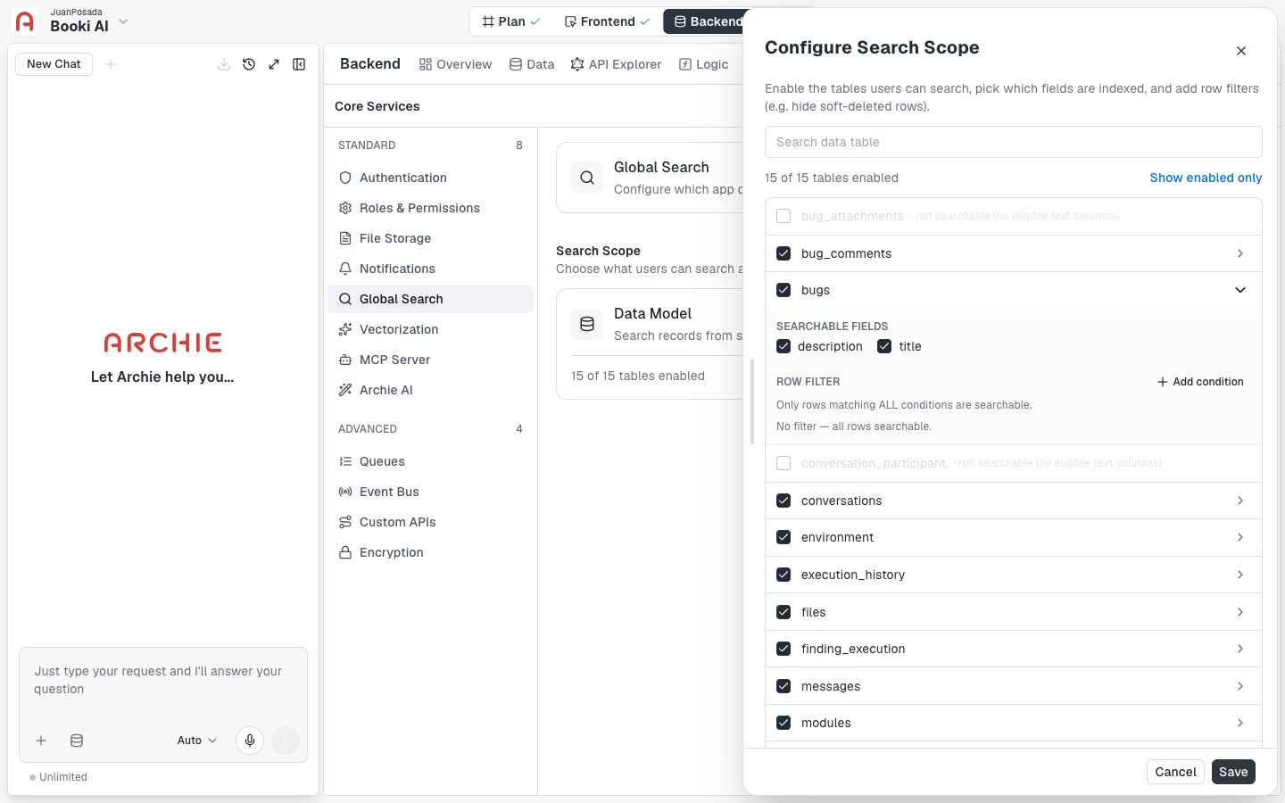Image resolution: width=1285 pixels, height=803 pixels.
Task: Open Notifications service
Action: [x=430, y=269]
